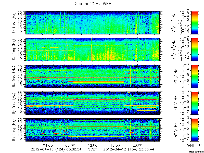Click the 16:00 time axis label
Image resolution: width=204 pixels, height=153 pixels.
(x=115, y=145)
